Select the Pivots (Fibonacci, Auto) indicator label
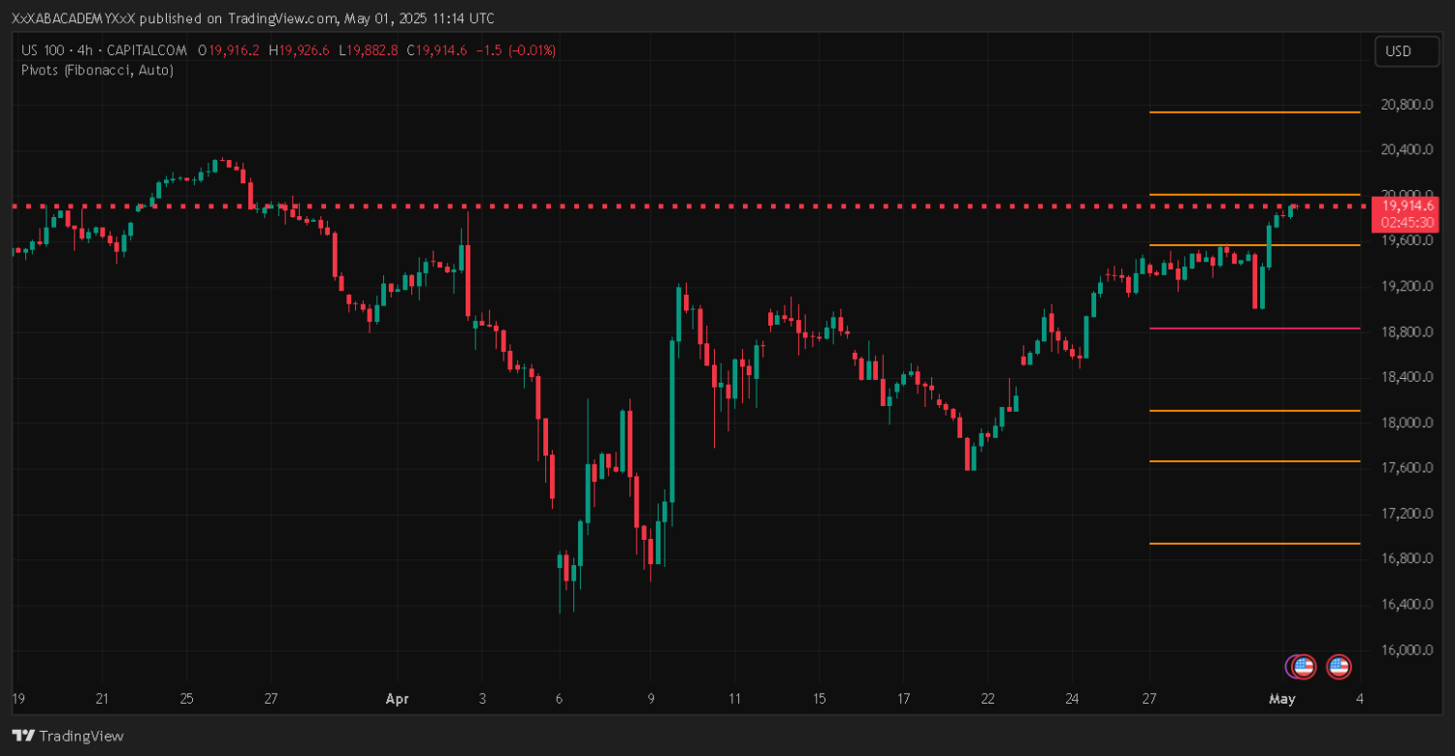This screenshot has height=756, width=1455. click(x=97, y=70)
